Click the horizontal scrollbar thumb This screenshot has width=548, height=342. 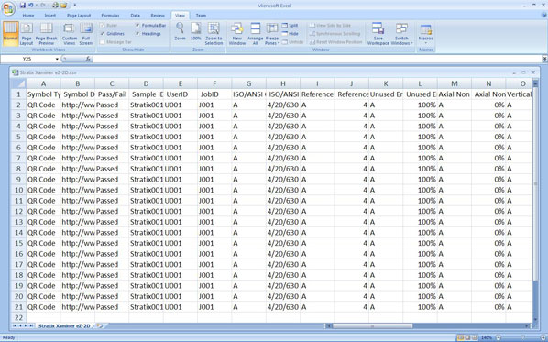tap(372, 325)
